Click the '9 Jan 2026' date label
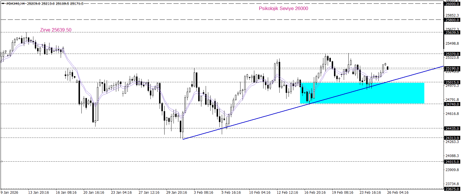Viewport: 462px width, 196px height. pyautogui.click(x=9, y=193)
